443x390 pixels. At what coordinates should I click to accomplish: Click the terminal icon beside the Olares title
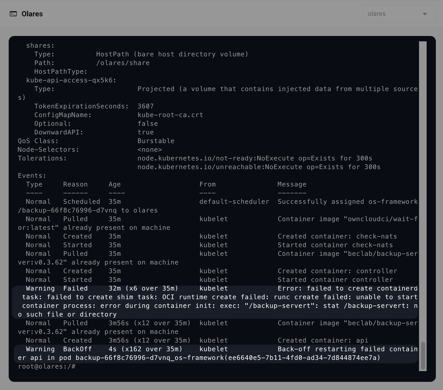pos(13,14)
